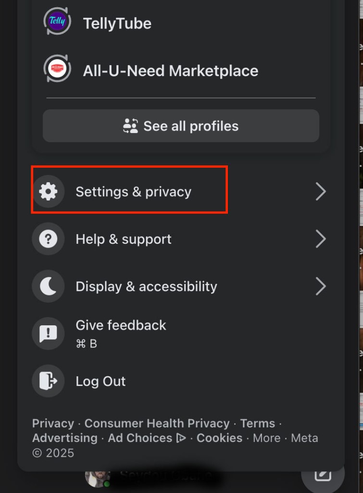This screenshot has height=493, width=363.
Task: Click the Display & accessibility moon icon
Action: pos(48,286)
